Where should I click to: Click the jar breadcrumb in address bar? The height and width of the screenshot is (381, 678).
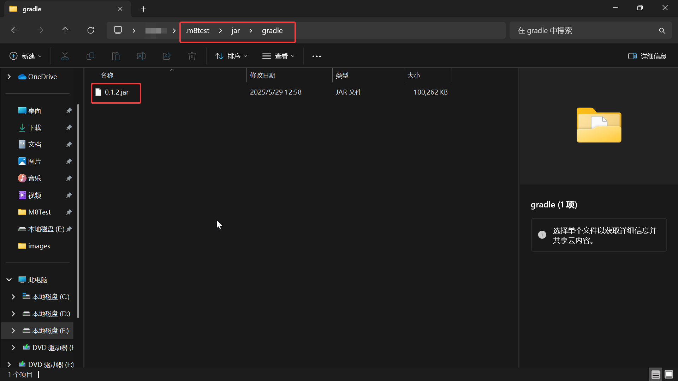tap(236, 31)
